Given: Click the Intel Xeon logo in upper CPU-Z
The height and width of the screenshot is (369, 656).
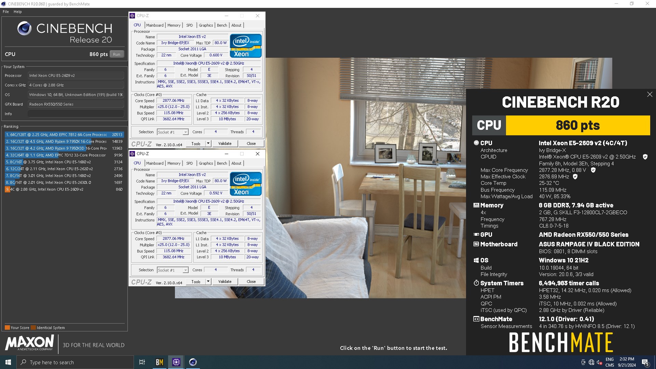Looking at the screenshot, I should [246, 45].
